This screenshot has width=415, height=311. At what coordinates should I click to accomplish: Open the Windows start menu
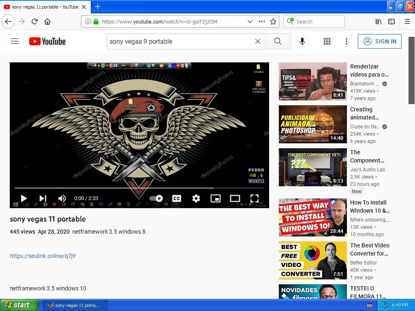19,305
